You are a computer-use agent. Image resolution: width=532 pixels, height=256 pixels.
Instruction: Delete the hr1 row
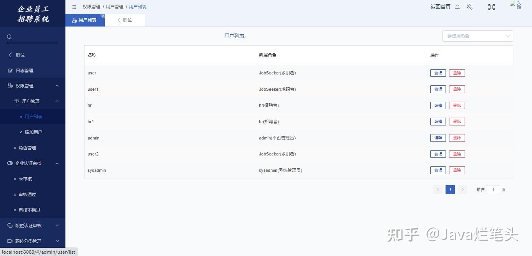click(x=457, y=122)
